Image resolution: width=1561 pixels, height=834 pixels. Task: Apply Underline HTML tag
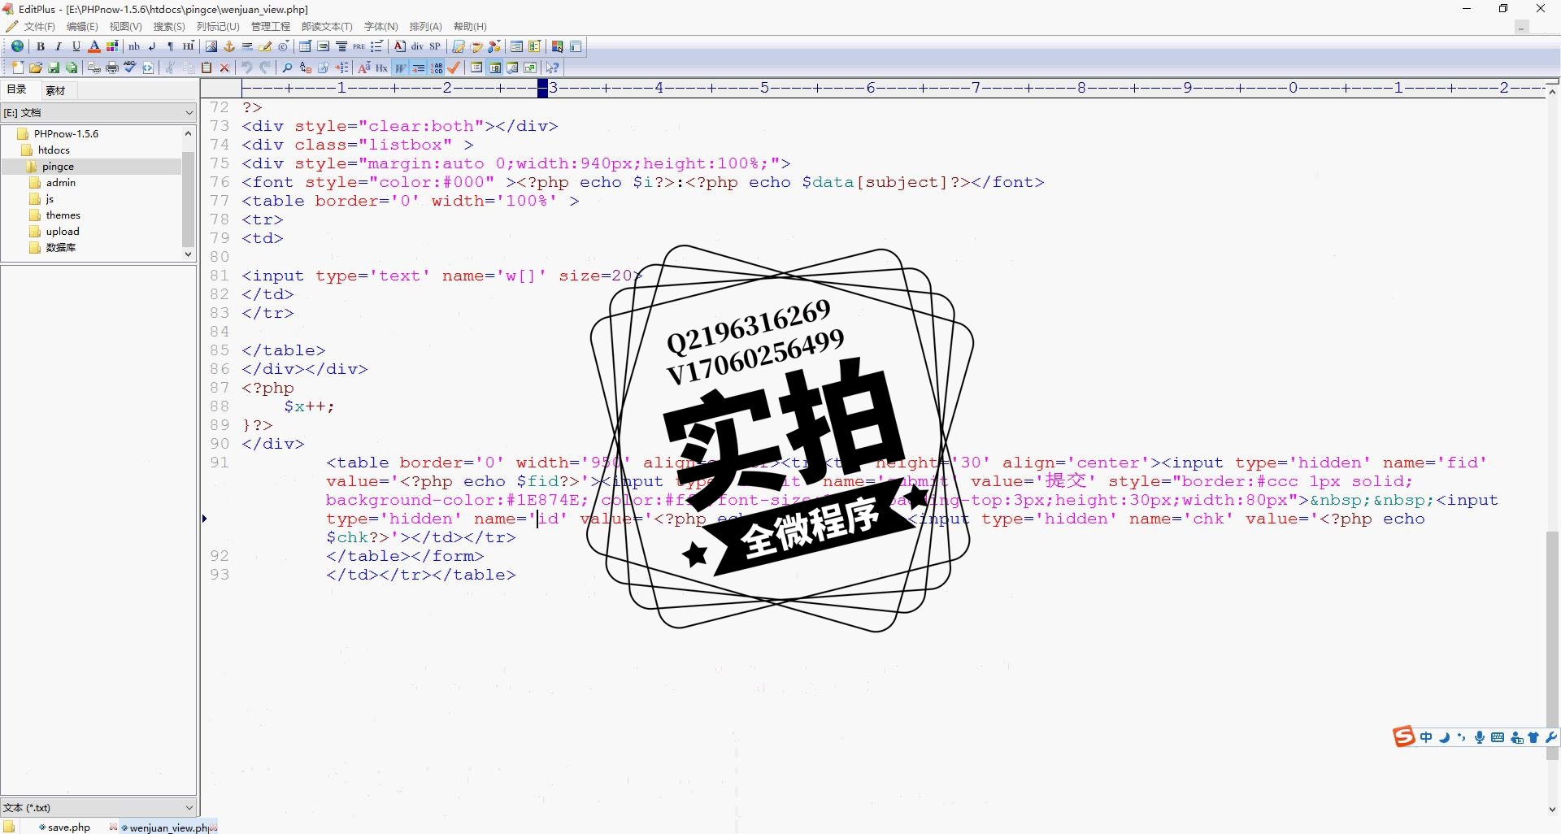coord(76,46)
